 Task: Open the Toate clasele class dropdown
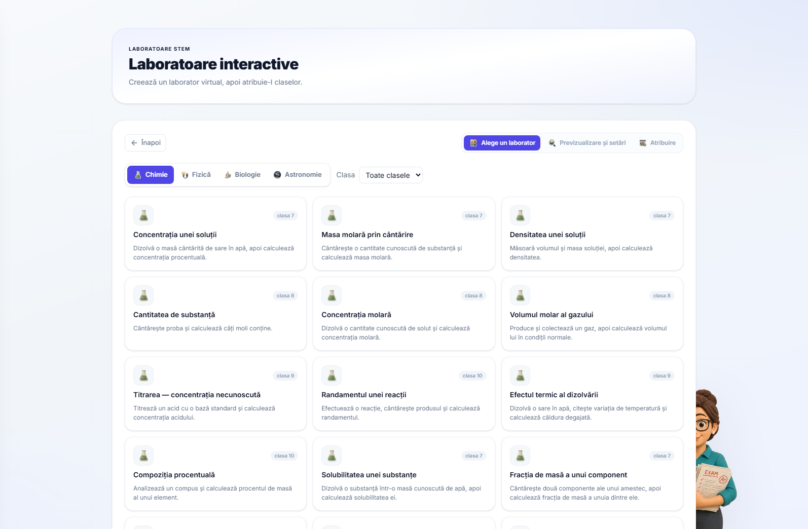tap(391, 175)
